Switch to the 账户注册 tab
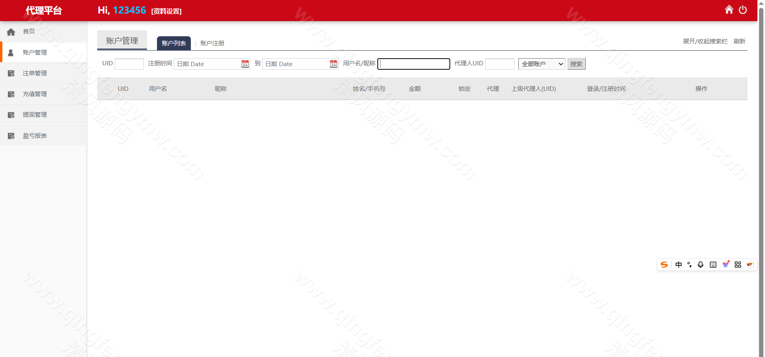 point(212,43)
